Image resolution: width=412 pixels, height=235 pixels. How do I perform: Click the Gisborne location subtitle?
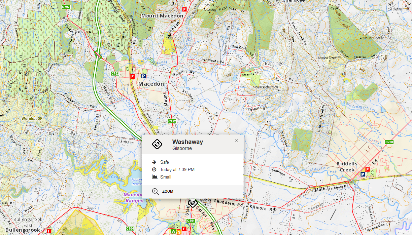[182, 148]
